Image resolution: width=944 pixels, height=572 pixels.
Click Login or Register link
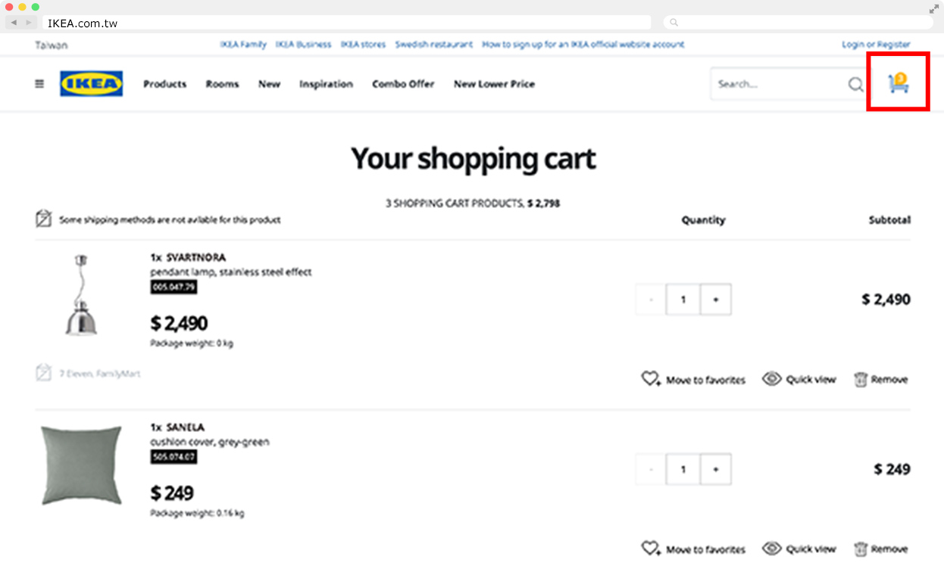coord(876,45)
